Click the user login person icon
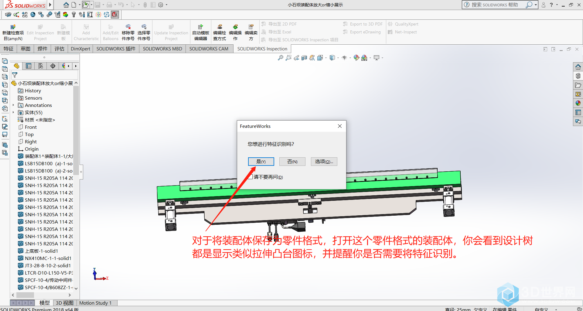Image resolution: width=583 pixels, height=311 pixels. [x=544, y=5]
